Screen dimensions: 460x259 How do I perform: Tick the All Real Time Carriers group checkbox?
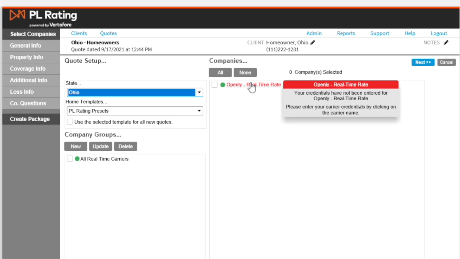tap(70, 159)
